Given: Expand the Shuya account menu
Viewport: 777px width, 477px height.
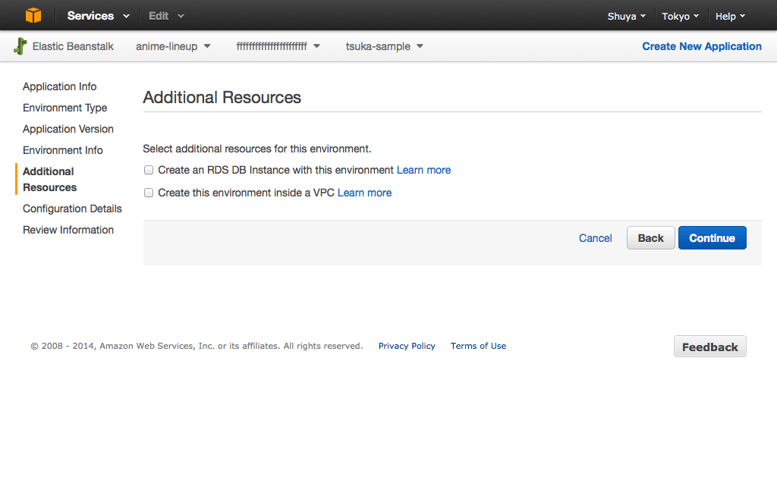Looking at the screenshot, I should (627, 16).
